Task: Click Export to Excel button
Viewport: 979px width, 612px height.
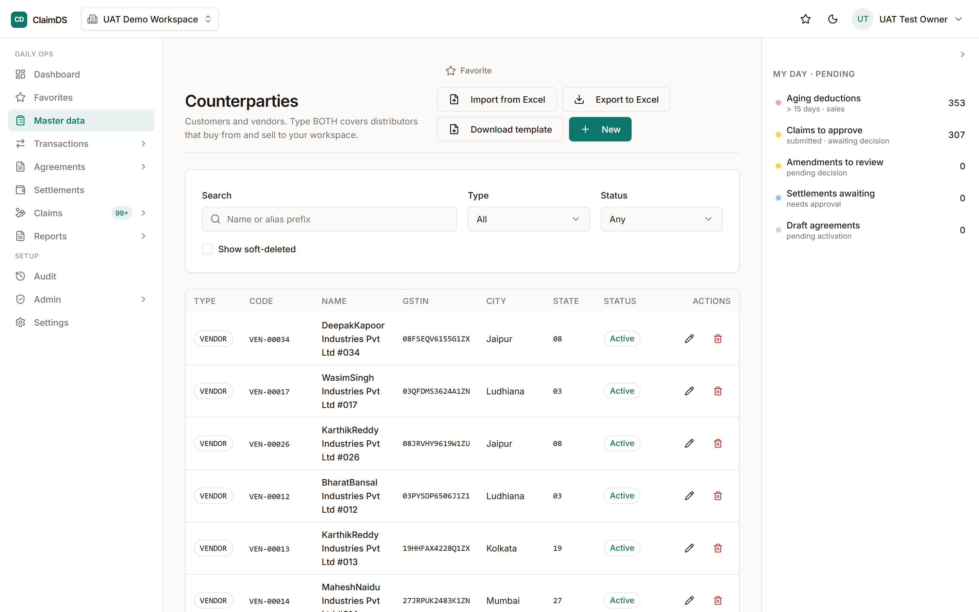Action: coord(616,100)
